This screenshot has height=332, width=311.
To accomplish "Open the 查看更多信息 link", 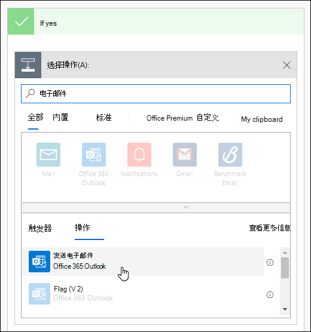I will pos(270,228).
